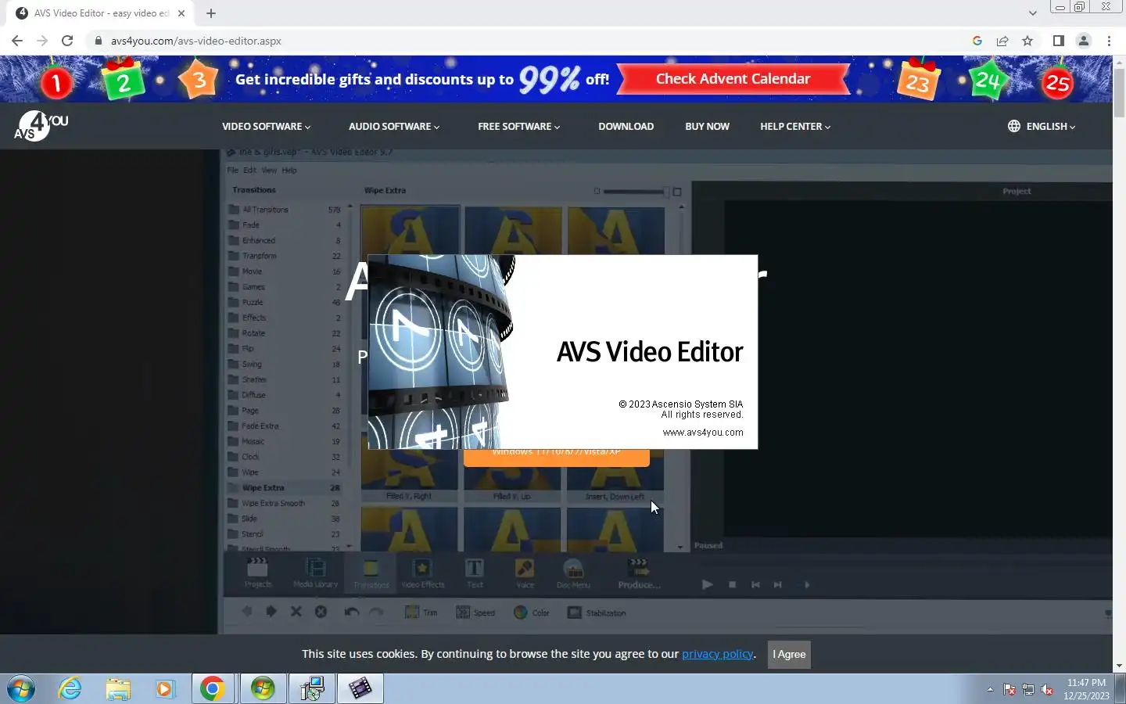Viewport: 1126px width, 704px height.
Task: Click the orange Windows download button
Action: tap(556, 457)
